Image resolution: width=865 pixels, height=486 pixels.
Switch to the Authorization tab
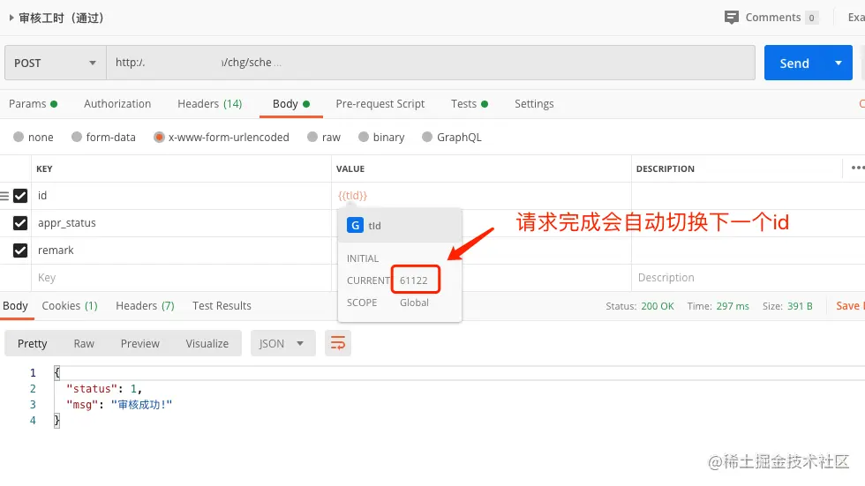point(117,103)
